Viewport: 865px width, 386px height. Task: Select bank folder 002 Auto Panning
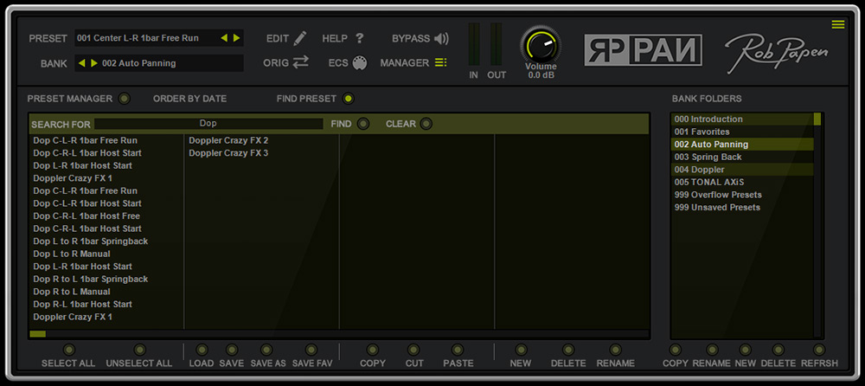[742, 145]
